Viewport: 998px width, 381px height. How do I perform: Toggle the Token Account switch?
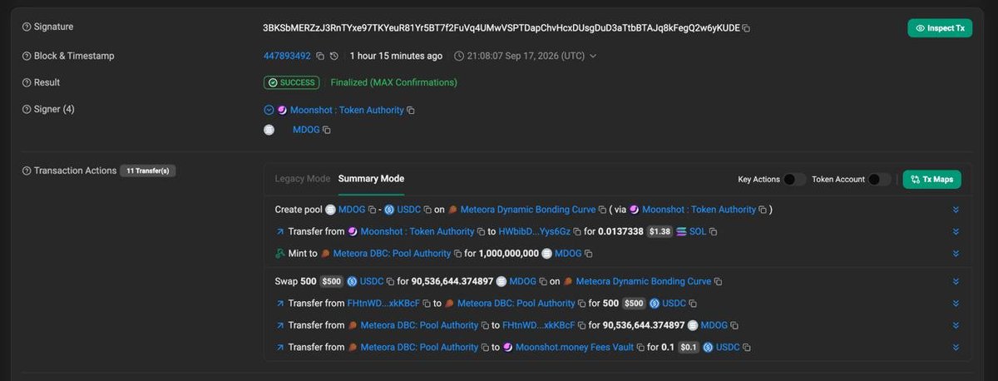[x=880, y=179]
